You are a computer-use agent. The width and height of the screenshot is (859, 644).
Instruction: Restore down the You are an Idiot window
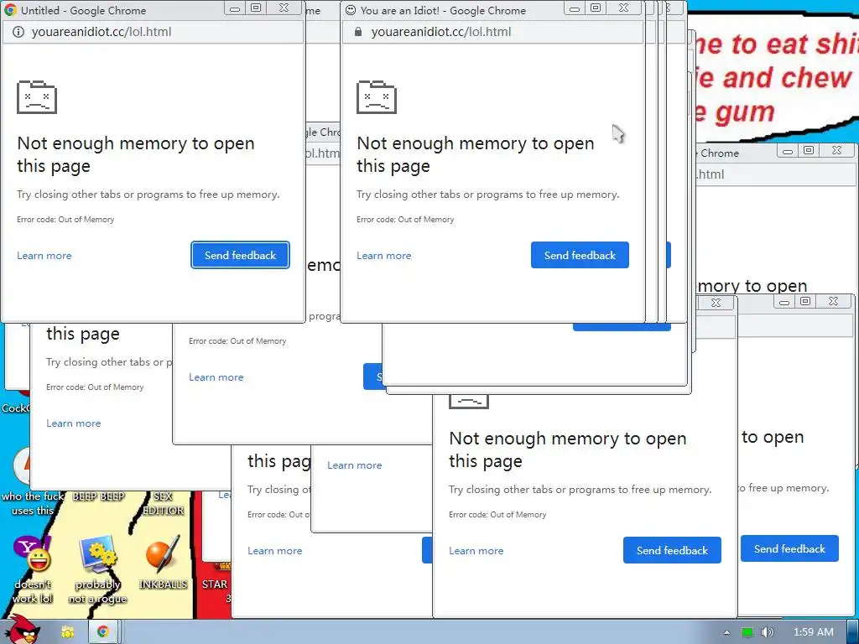pos(596,8)
